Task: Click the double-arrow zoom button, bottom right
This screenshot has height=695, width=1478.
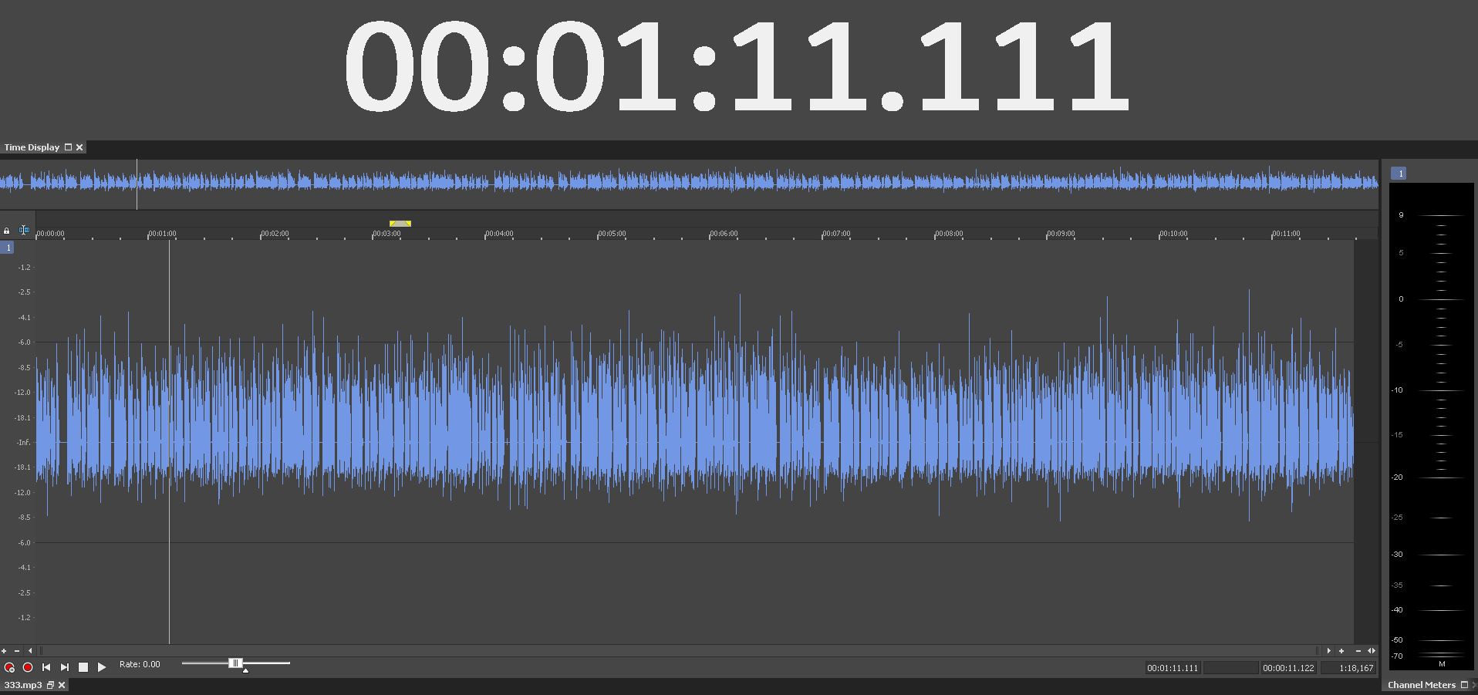Action: pyautogui.click(x=1372, y=651)
